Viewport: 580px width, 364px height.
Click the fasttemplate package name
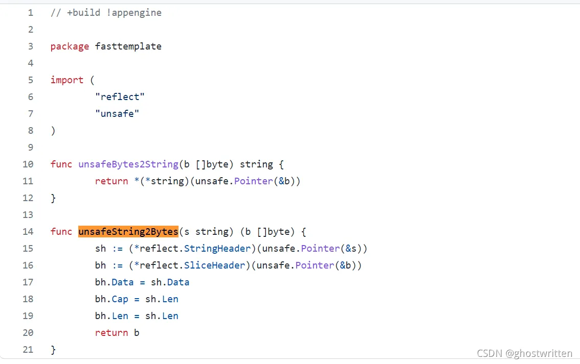point(128,46)
